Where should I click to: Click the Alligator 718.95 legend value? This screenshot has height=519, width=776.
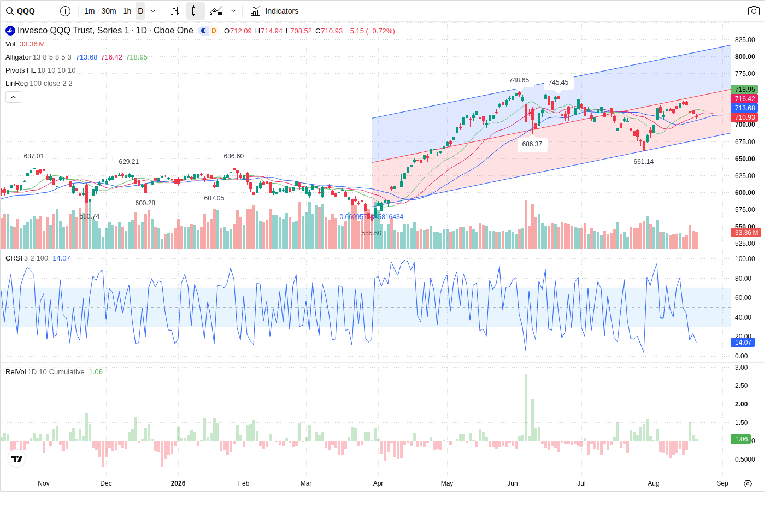pos(137,57)
